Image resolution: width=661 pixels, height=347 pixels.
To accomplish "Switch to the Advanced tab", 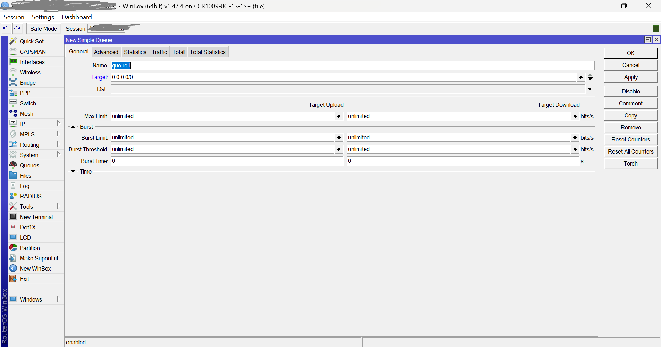I will click(x=106, y=52).
